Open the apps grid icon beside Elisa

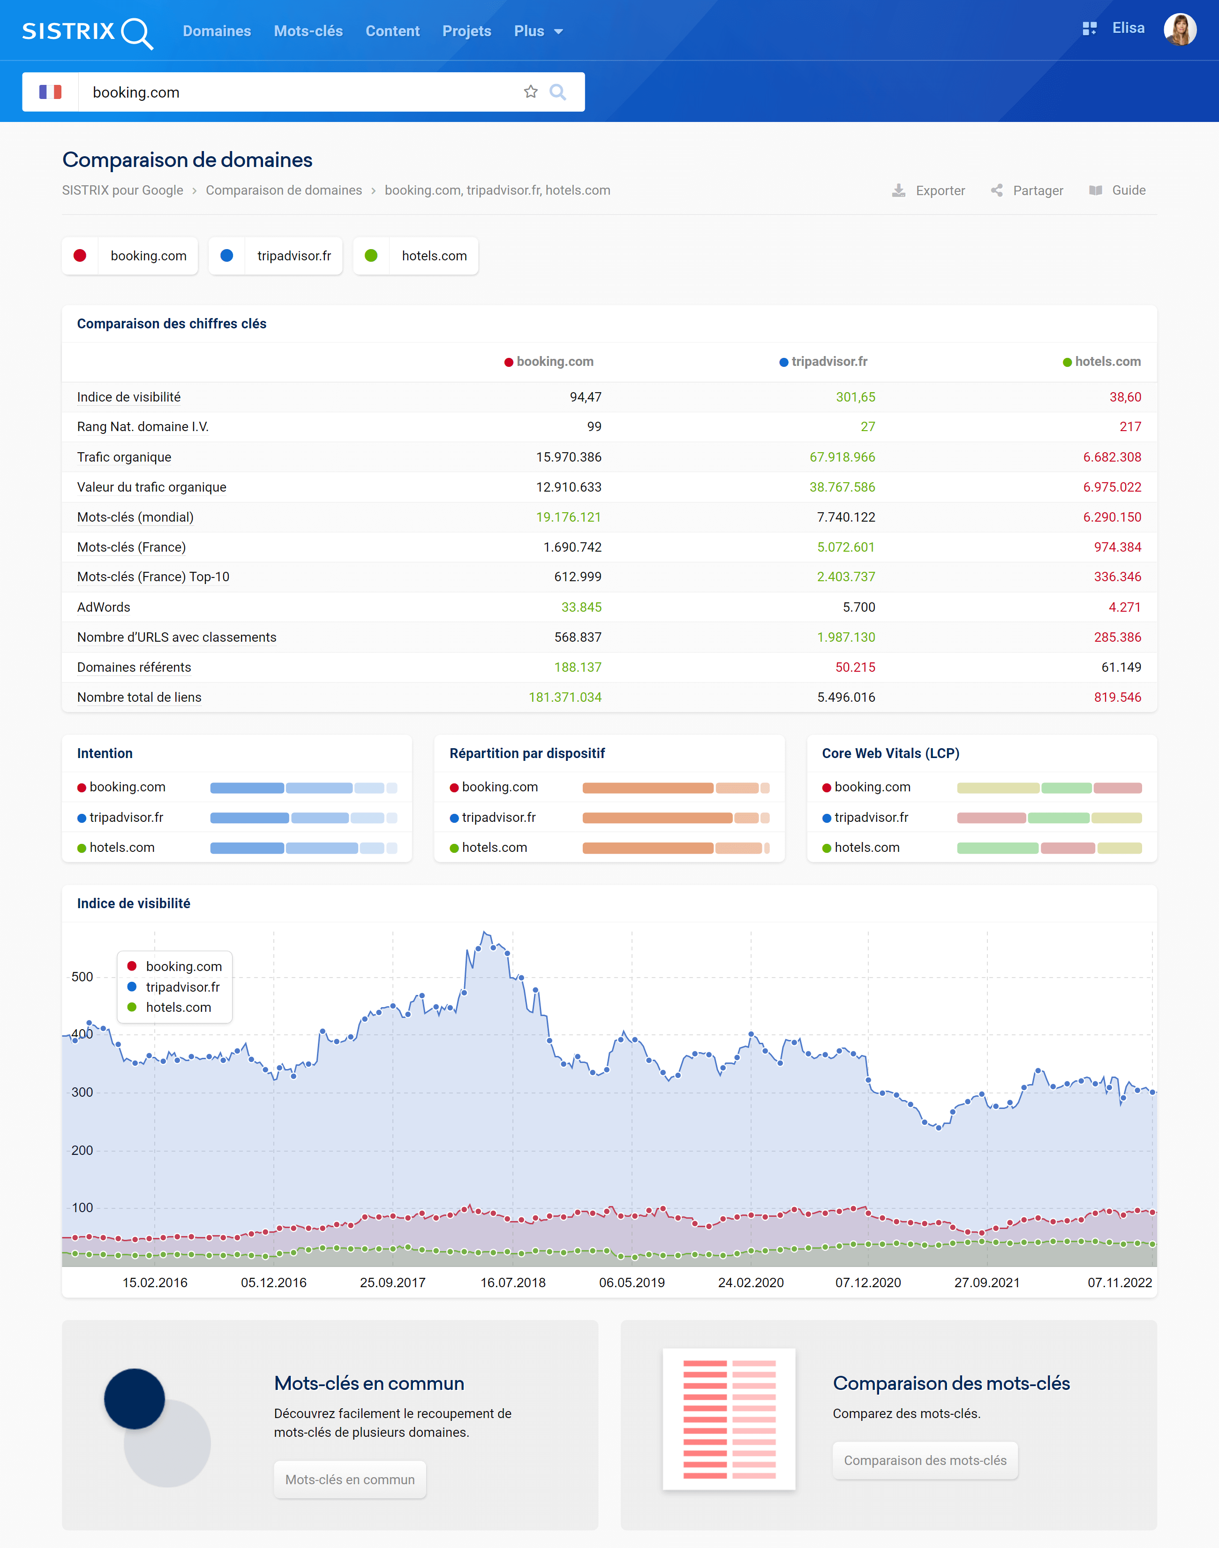pos(1089,29)
